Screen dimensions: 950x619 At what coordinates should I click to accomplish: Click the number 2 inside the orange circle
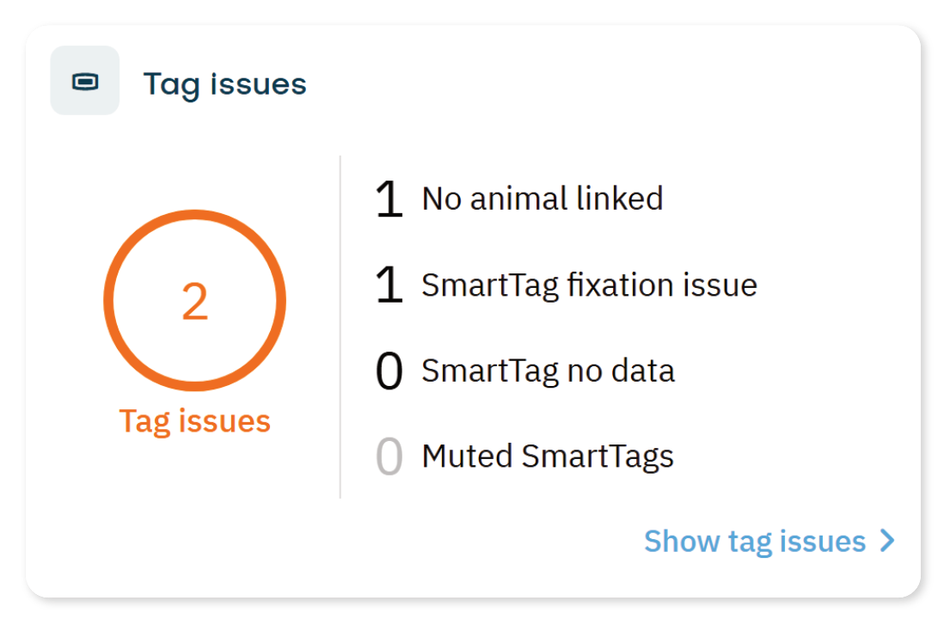(195, 303)
